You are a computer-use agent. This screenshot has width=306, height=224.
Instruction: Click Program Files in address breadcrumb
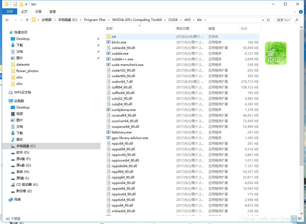pyautogui.click(x=95, y=20)
